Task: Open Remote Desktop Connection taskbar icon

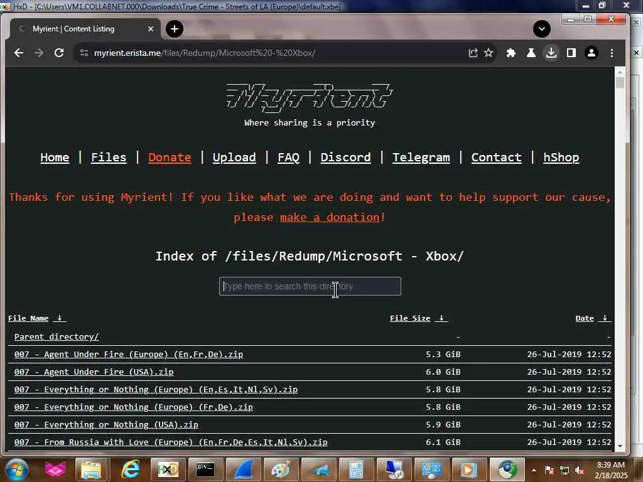Action: tap(394, 469)
